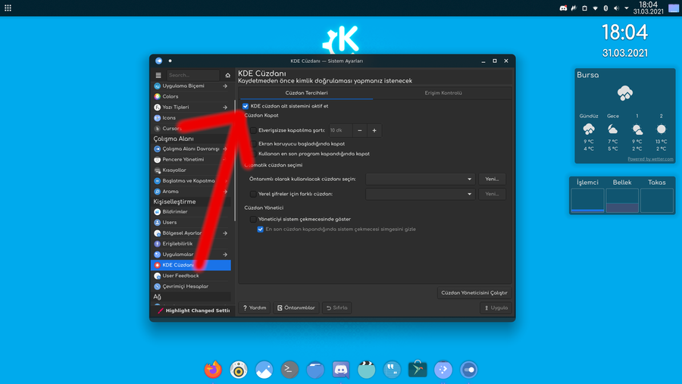
Task: Click the Uygula apply button
Action: point(496,308)
